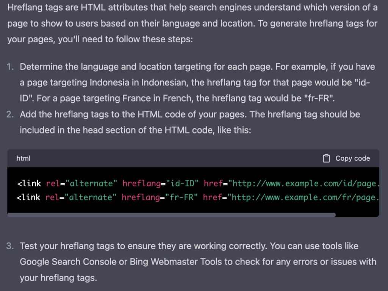The width and height of the screenshot is (388, 291).
Task: Click "alternate" in the first code line
Action: (91, 184)
